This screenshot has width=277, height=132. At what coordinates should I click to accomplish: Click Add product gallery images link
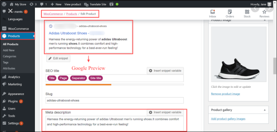point(228,119)
